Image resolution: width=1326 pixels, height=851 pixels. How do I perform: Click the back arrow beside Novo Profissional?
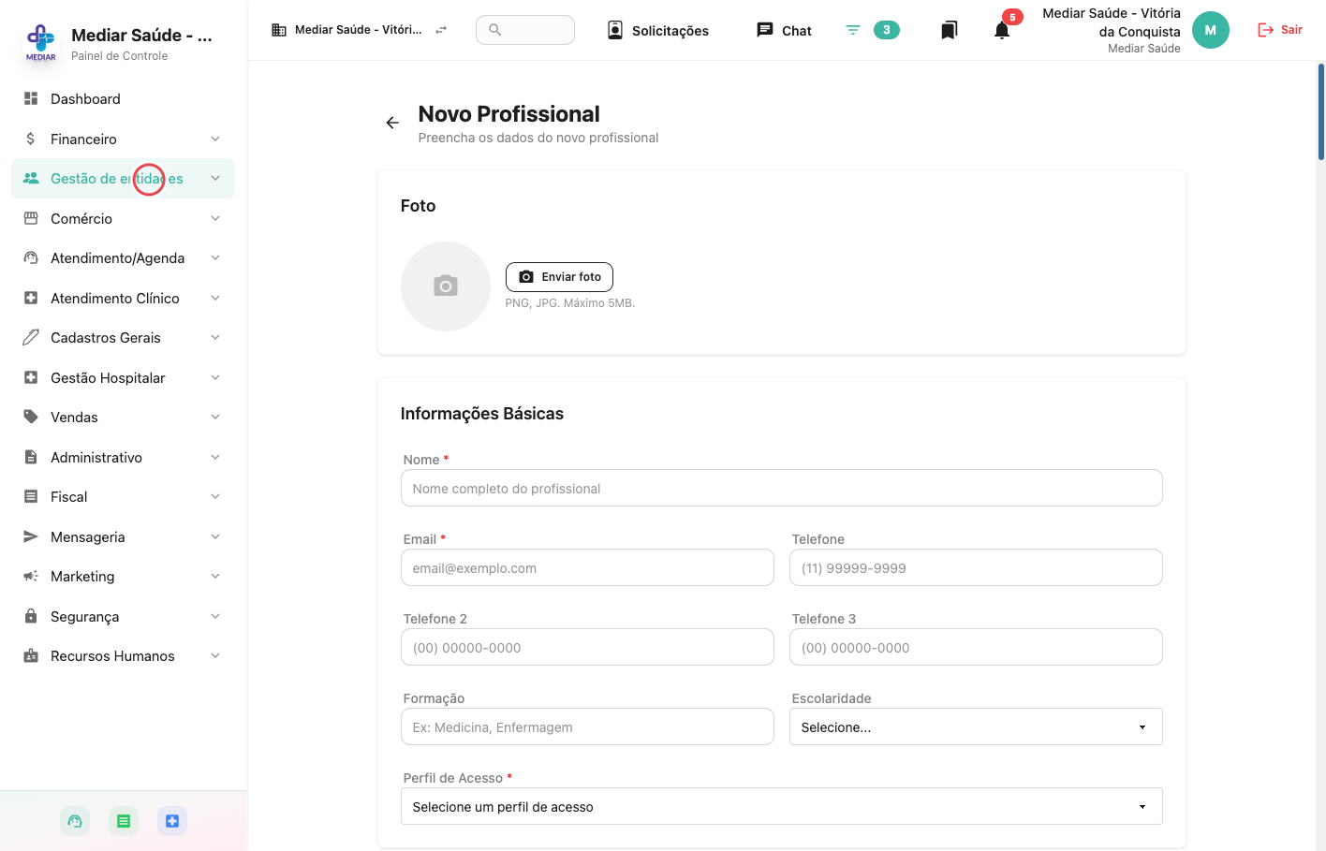point(392,123)
